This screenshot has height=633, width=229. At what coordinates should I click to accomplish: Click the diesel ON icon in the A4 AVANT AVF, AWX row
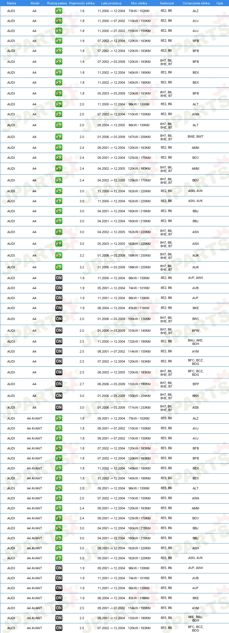point(59,568)
